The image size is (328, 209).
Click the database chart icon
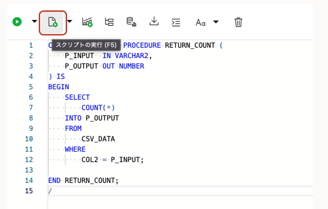pyautogui.click(x=131, y=22)
